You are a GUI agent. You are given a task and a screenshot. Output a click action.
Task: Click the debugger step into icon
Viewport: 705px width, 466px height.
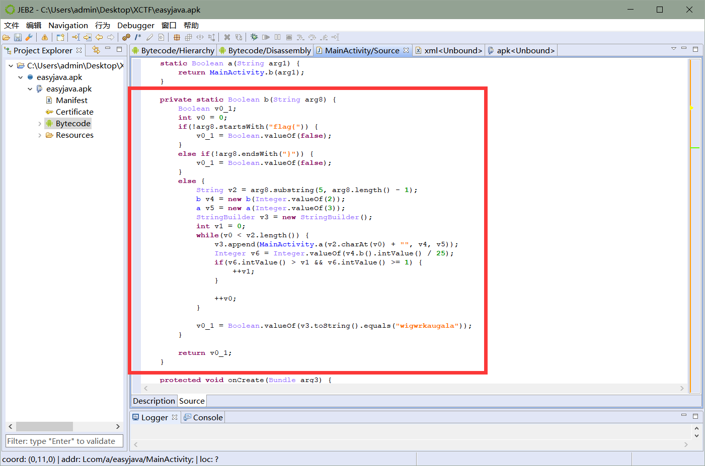[x=300, y=37]
